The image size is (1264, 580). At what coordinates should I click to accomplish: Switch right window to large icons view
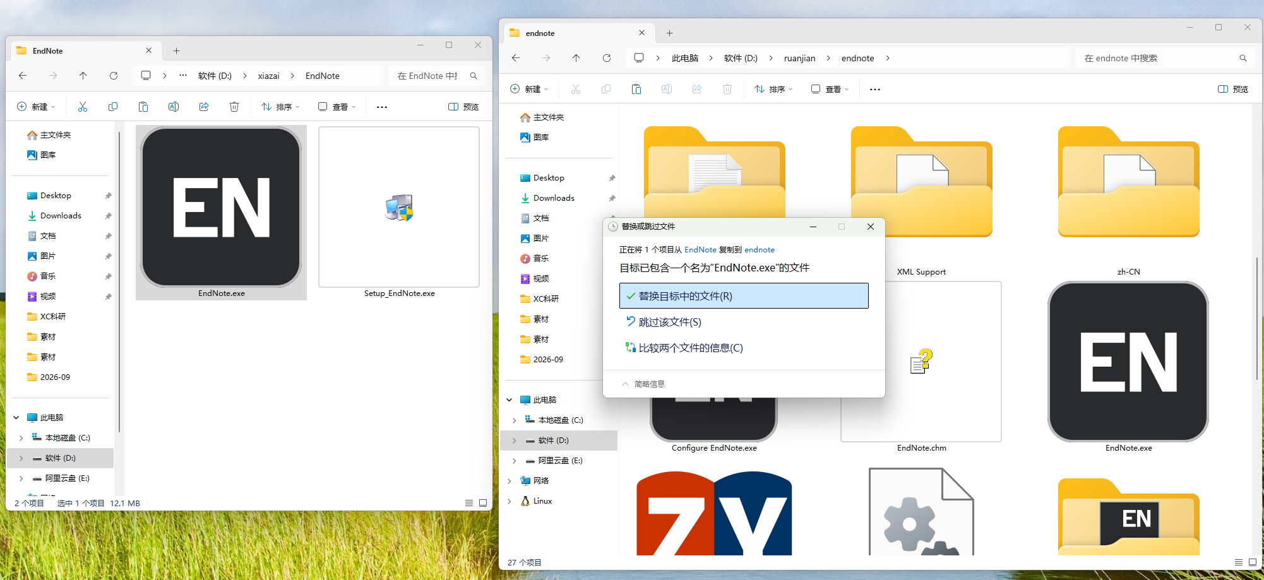[x=1253, y=562]
